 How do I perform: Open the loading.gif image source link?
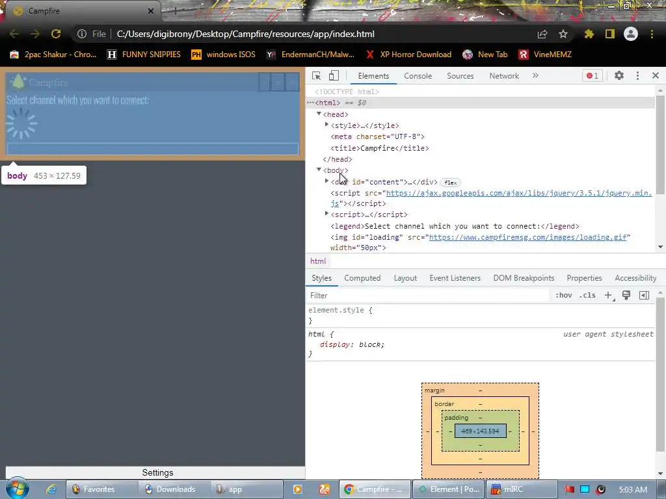click(527, 237)
